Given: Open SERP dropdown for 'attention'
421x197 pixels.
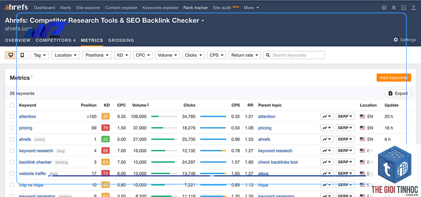Looking at the screenshot, I should 345,117.
